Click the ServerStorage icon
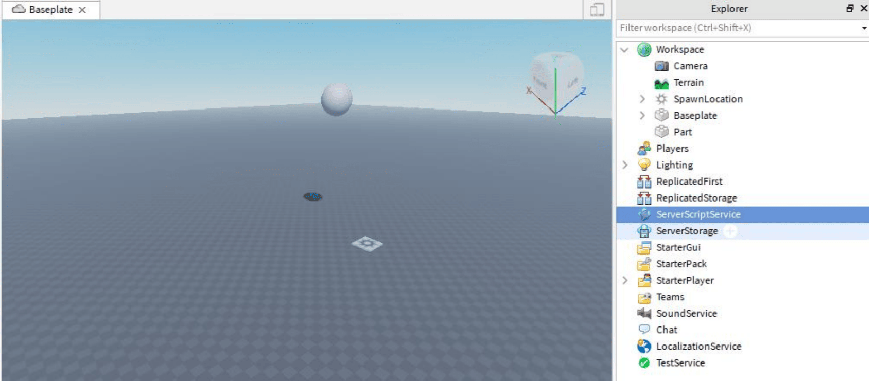Screen dimensions: 874x381 644,231
